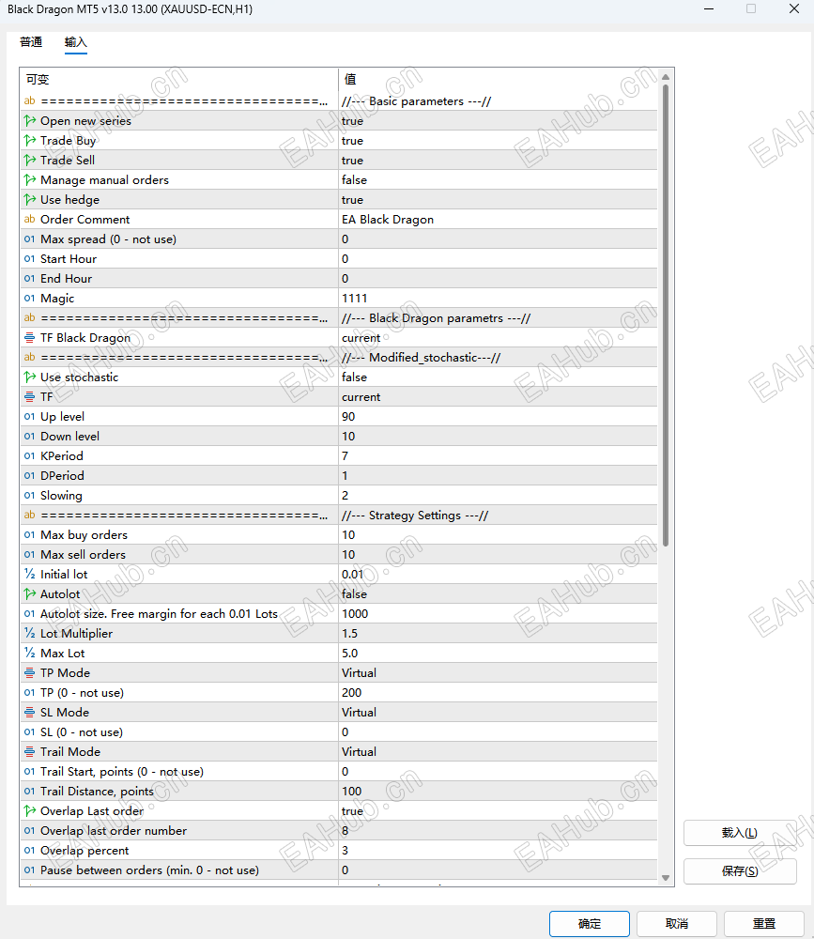Click the arrow icon beside Trade Buy
The image size is (814, 939).
30,141
